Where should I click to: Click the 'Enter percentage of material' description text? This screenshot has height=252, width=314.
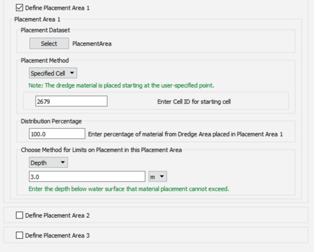coord(186,134)
